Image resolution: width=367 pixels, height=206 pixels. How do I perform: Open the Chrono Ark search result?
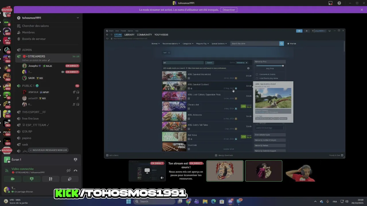pyautogui.click(x=207, y=106)
